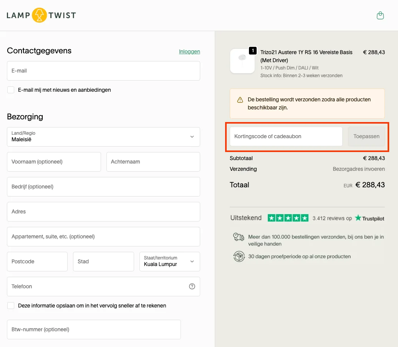Click the Kortingscode of cadeaubon field
The height and width of the screenshot is (347, 398).
coord(286,136)
